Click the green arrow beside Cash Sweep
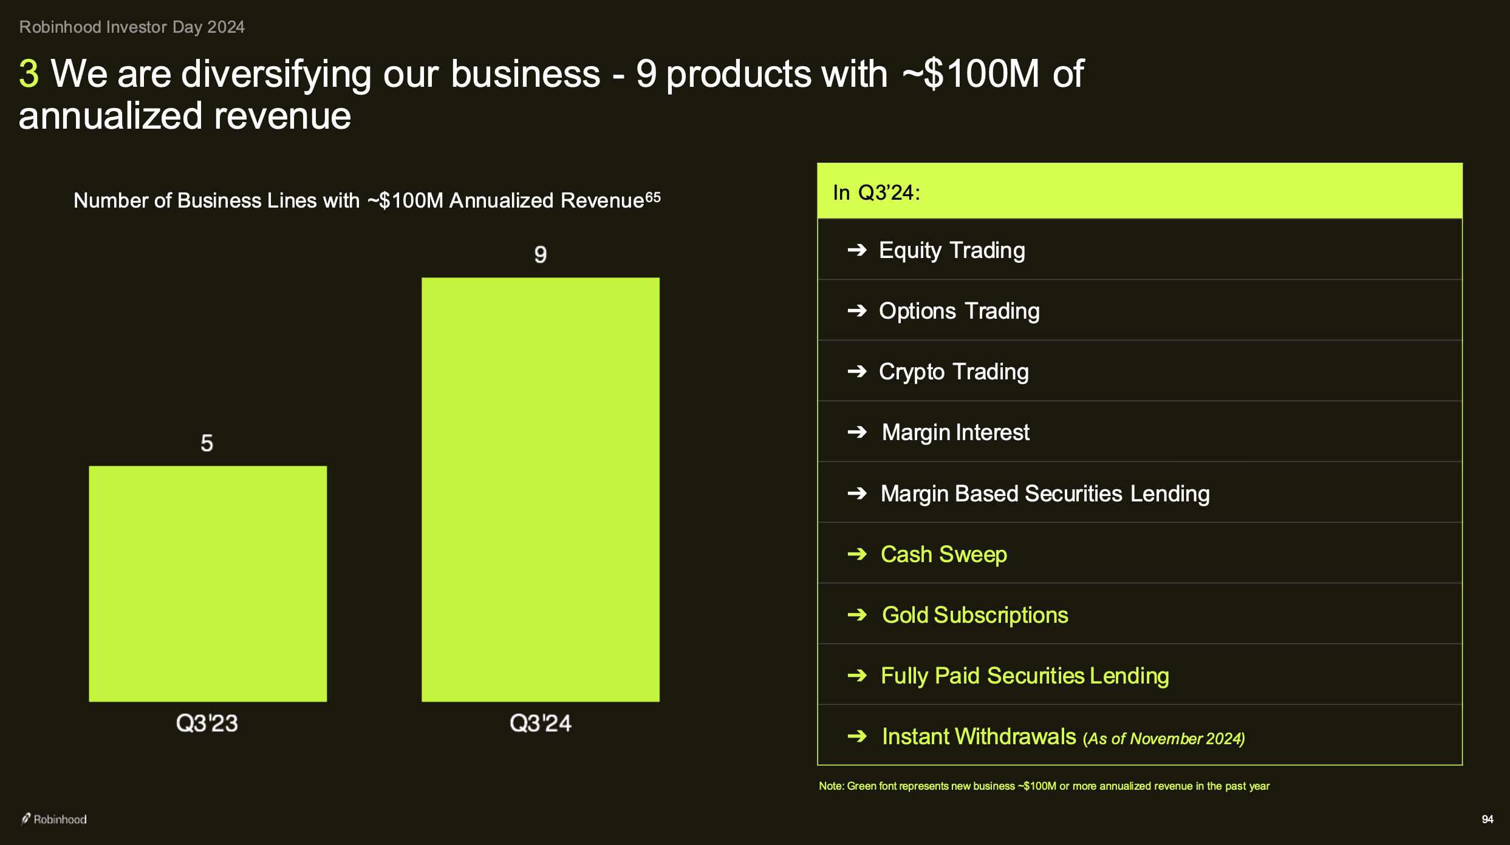 tap(857, 554)
